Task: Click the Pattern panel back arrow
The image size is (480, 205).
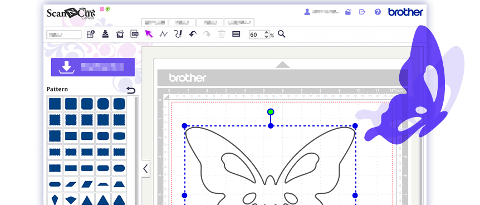Action: 131,90
